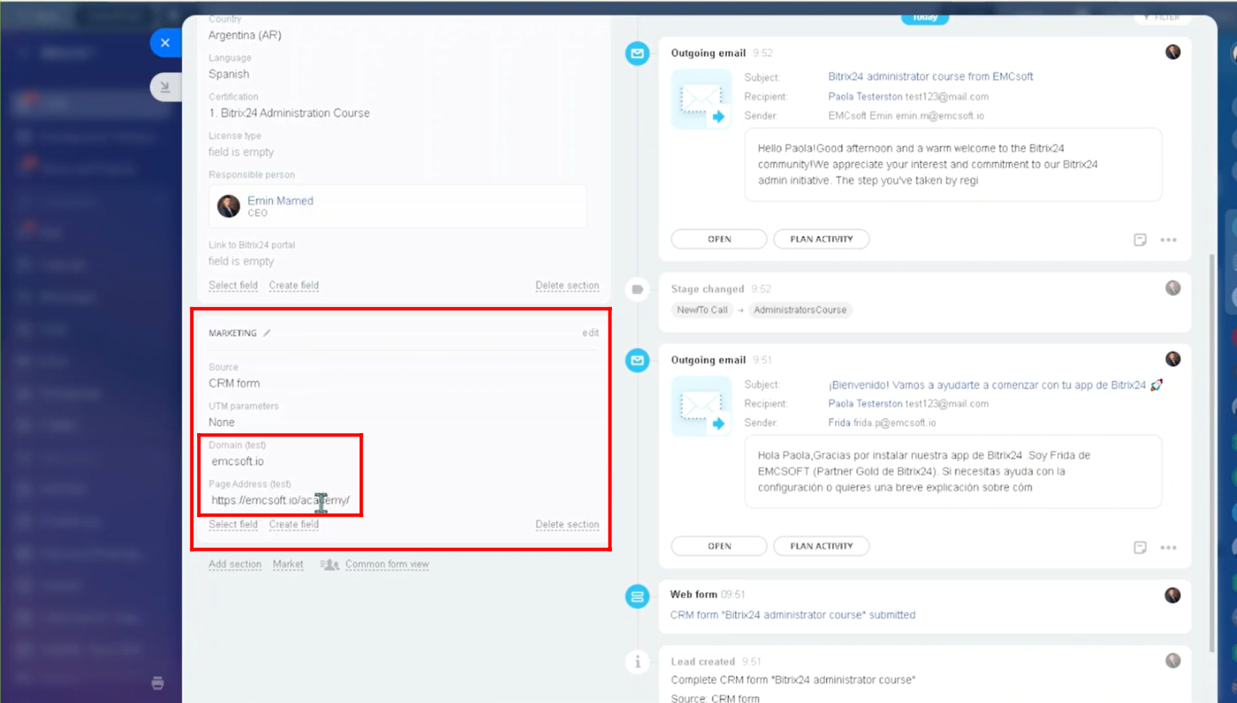
Task: Click the timeline vertical scrollbar
Action: [1212, 452]
